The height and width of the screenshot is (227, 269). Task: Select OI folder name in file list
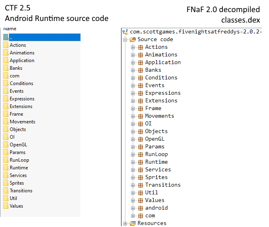(x=12, y=137)
